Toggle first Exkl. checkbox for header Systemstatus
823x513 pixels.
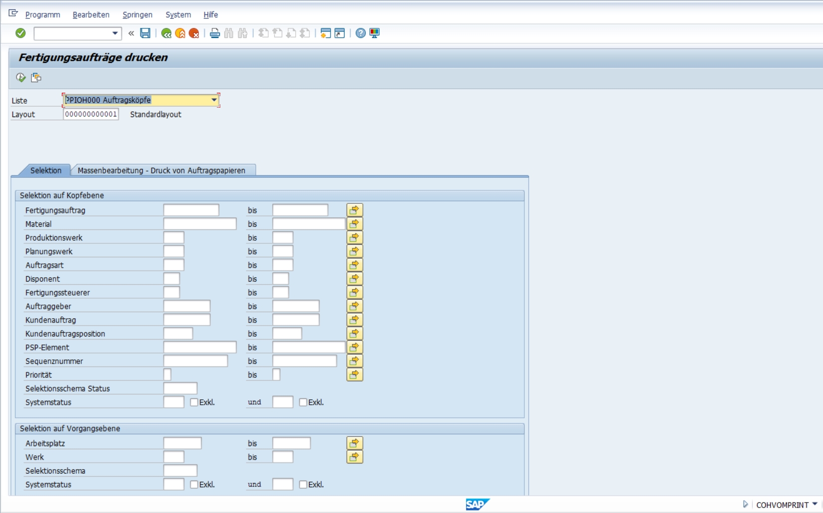pos(194,402)
